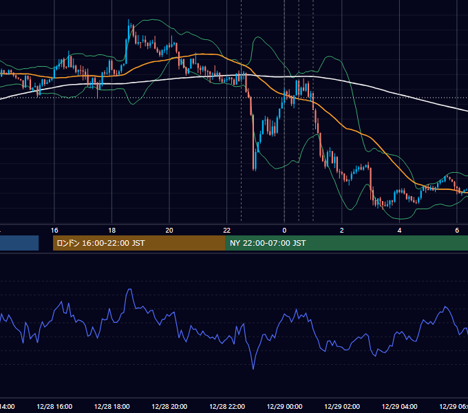Image resolution: width=468 pixels, height=413 pixels.
Task: Click the 16 hour label on time axis
Action: click(54, 231)
